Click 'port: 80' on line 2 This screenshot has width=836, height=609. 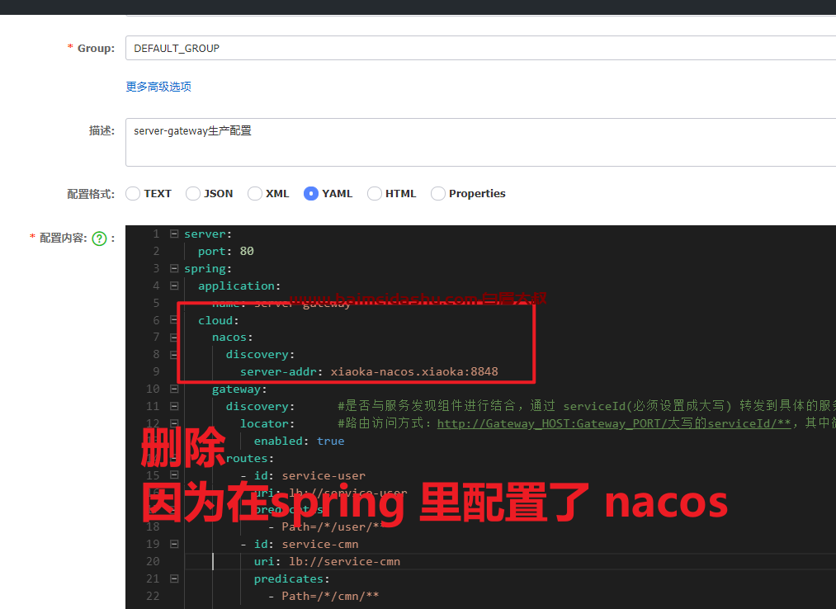tap(225, 251)
